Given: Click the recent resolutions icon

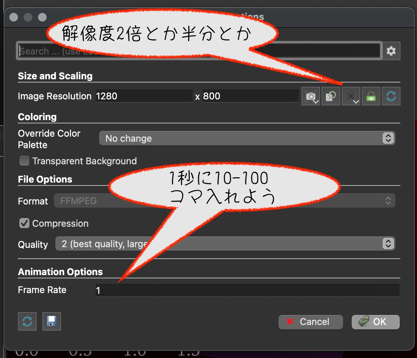Looking at the screenshot, I should click(331, 96).
